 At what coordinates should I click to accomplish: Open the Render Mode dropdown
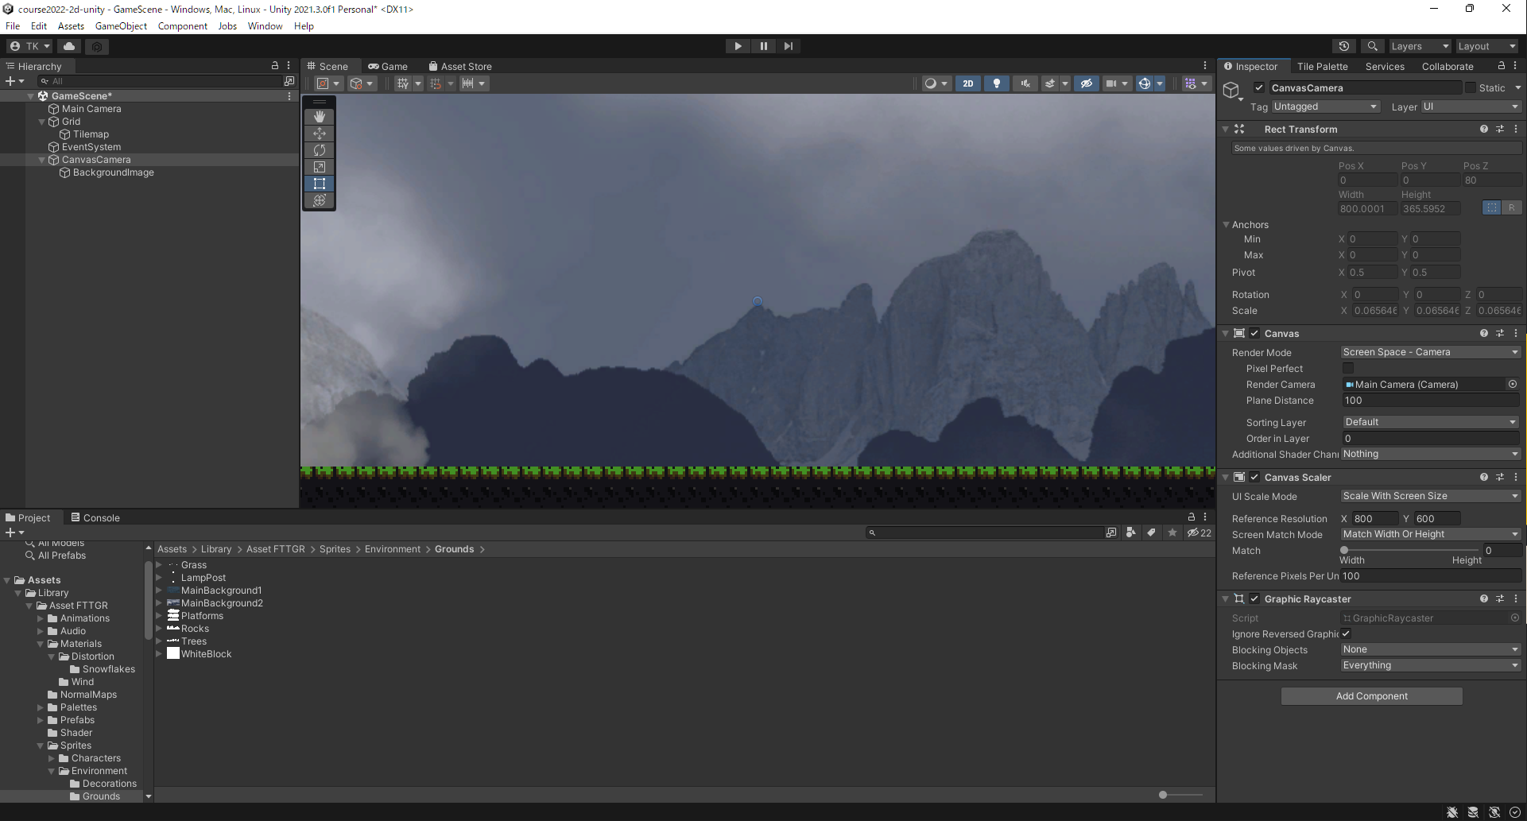click(x=1431, y=352)
